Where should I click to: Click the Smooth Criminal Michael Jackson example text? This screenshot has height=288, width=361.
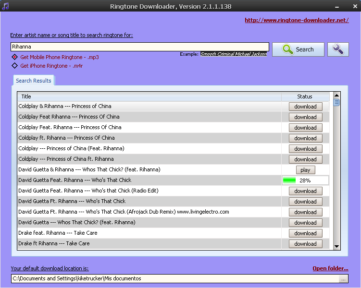[234, 54]
